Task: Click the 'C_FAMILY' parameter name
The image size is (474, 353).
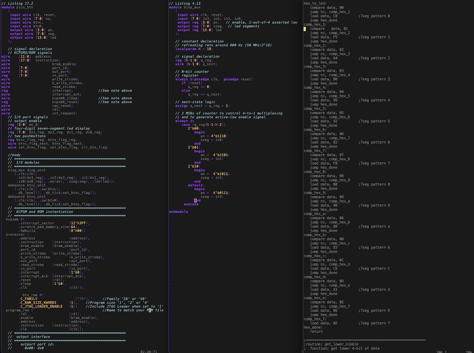Action: coord(29,299)
